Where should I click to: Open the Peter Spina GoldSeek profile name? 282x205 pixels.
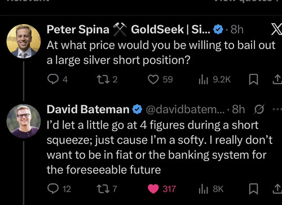(x=129, y=29)
